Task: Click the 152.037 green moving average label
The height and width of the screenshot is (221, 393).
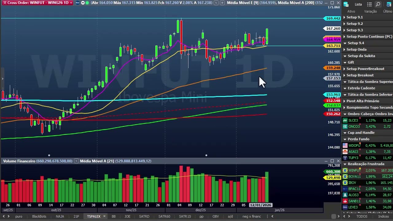Action: [x=333, y=105]
